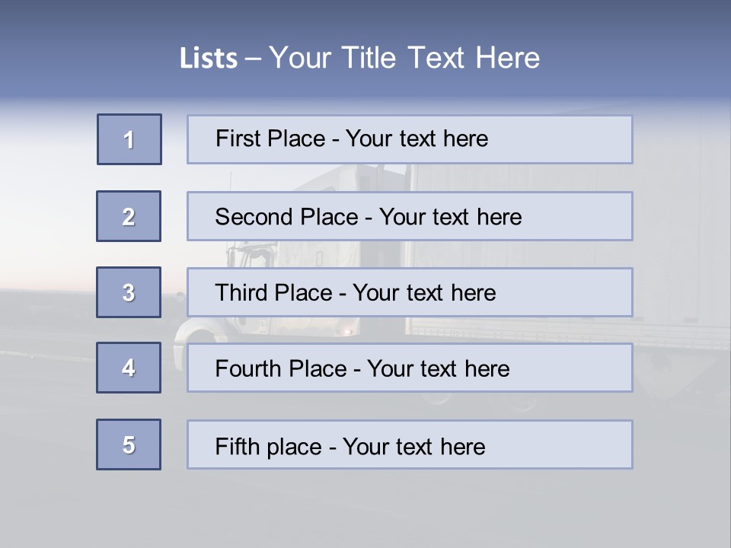Select the Third Place text box
Screen dimensions: 731x548
click(x=410, y=292)
